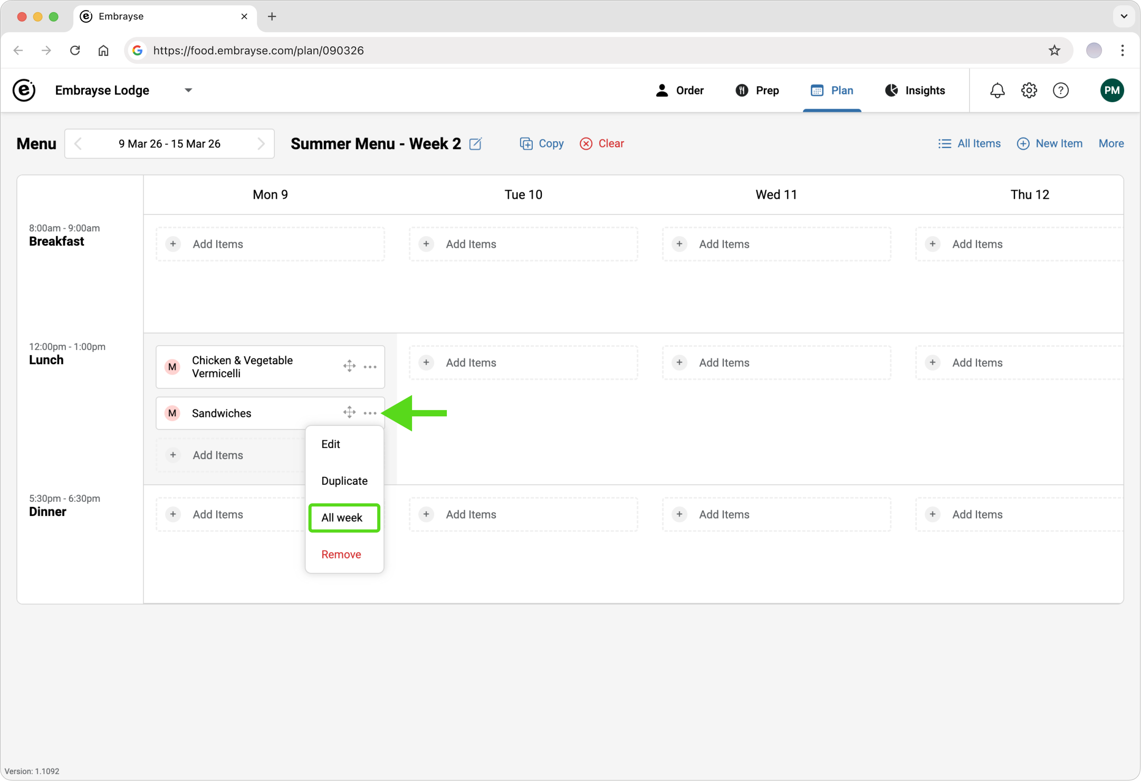Go to next week using right chevron

coord(261,144)
